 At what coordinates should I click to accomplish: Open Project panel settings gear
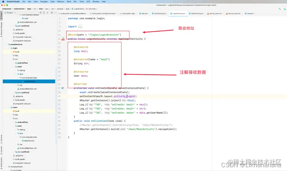pyautogui.click(x=52, y=13)
